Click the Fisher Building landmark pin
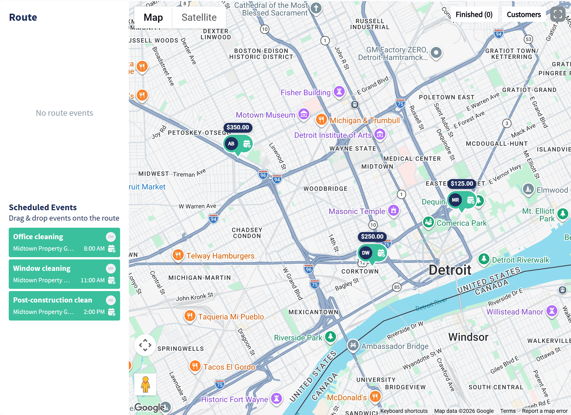Image resolution: width=571 pixels, height=415 pixels. pyautogui.click(x=339, y=92)
